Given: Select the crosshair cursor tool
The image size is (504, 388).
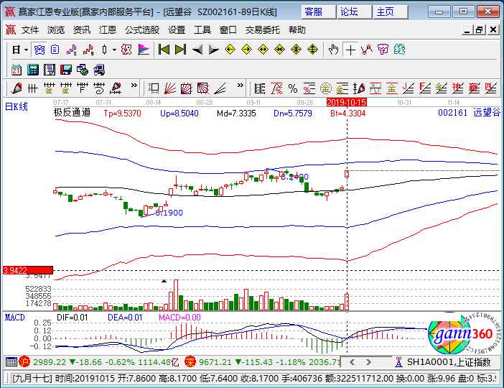Looking at the screenshot, I should [x=350, y=50].
